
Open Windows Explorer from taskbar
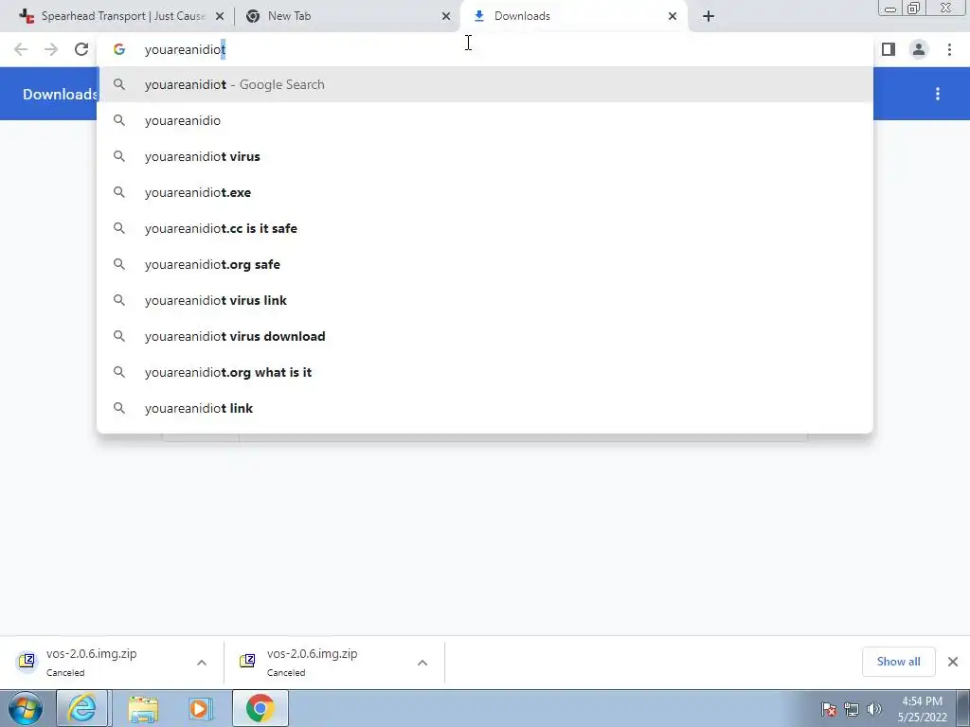click(x=143, y=708)
